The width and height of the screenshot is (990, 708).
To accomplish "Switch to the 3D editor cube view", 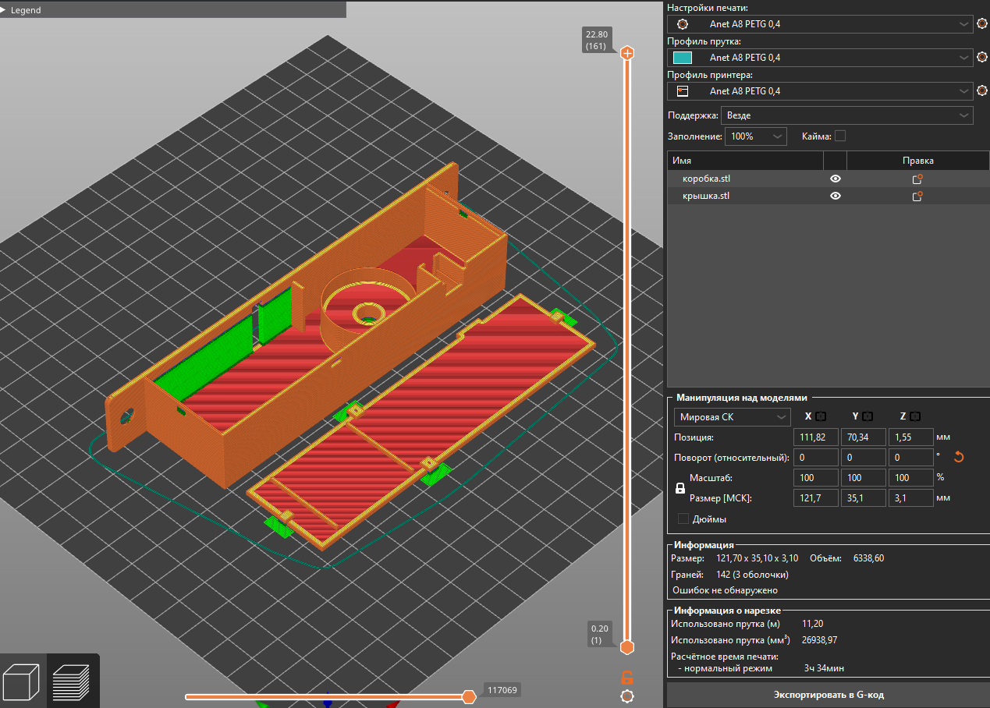I will [x=22, y=681].
